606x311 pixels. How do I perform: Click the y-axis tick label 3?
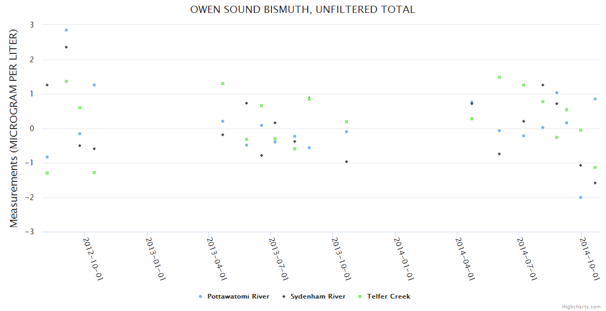[x=32, y=25]
